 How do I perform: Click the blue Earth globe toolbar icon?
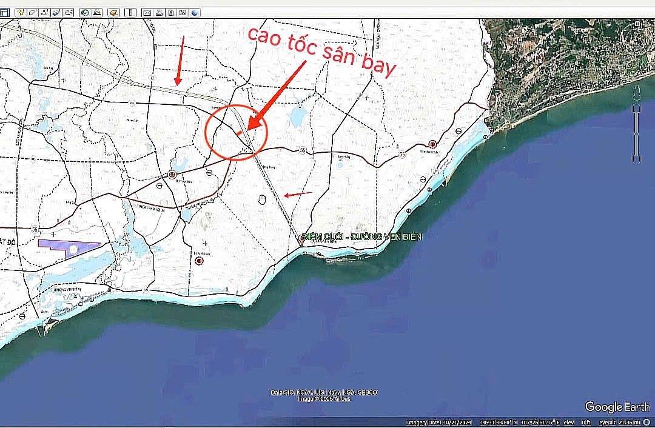[195, 13]
